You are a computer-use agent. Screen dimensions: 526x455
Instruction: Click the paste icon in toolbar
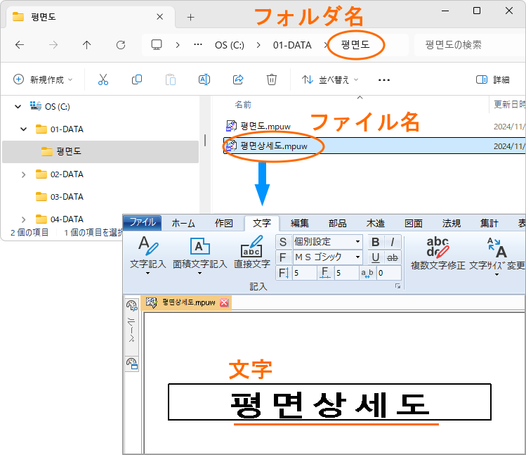coord(171,79)
